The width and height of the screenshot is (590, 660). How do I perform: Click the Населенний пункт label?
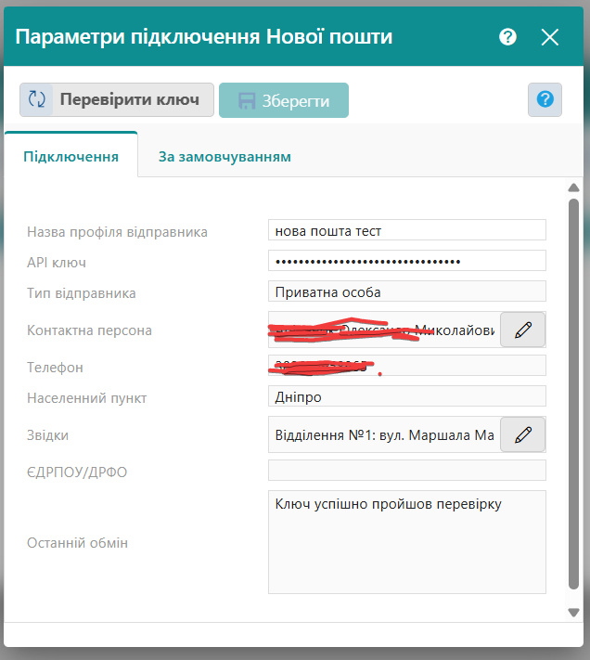point(87,398)
